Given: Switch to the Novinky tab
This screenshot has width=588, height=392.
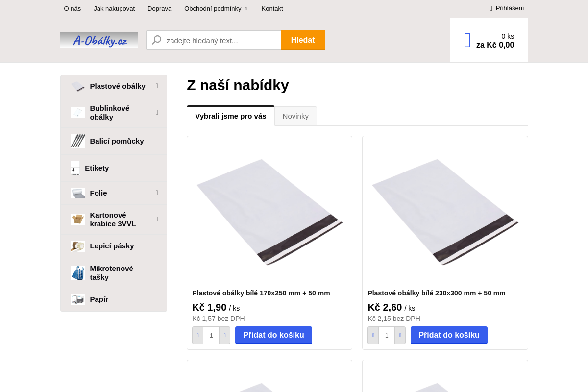Looking at the screenshot, I should pos(295,116).
